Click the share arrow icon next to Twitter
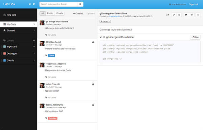This screenshot has height=130, width=203. (x=191, y=15)
